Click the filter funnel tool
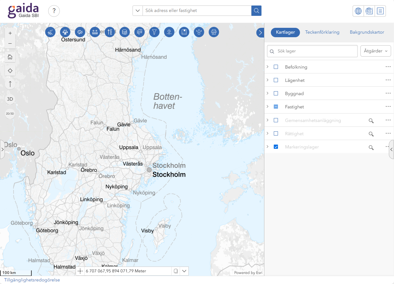This screenshot has height=284, width=394. (x=154, y=32)
